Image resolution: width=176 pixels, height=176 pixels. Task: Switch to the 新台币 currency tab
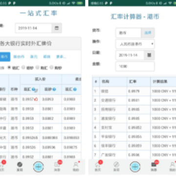coord(19,57)
